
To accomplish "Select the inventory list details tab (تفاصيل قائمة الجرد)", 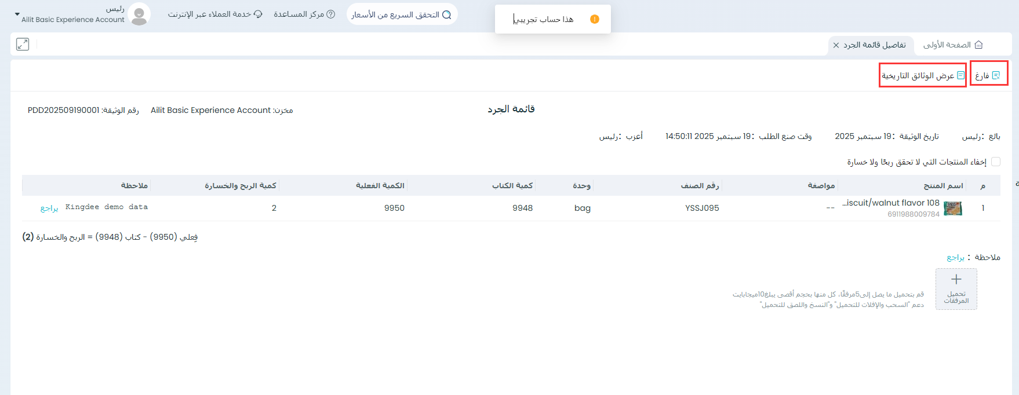I will click(874, 45).
